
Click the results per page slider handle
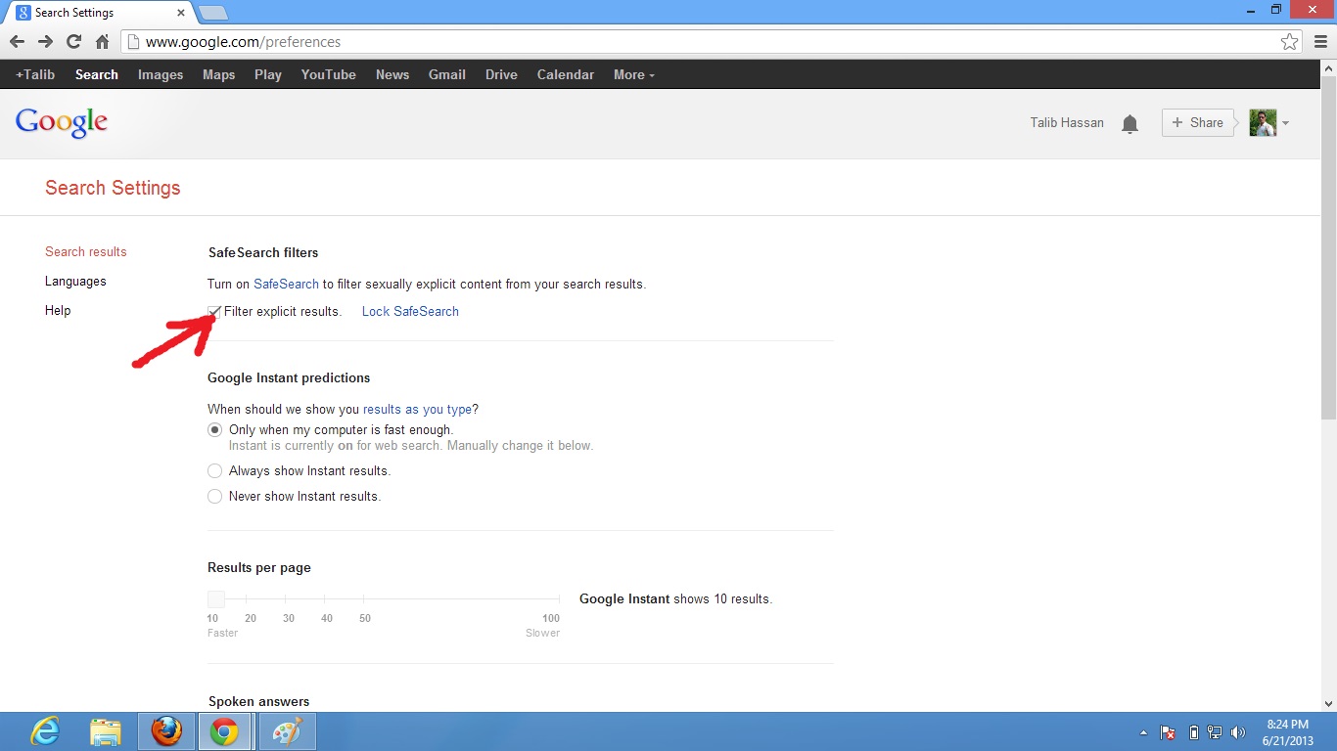pos(216,598)
